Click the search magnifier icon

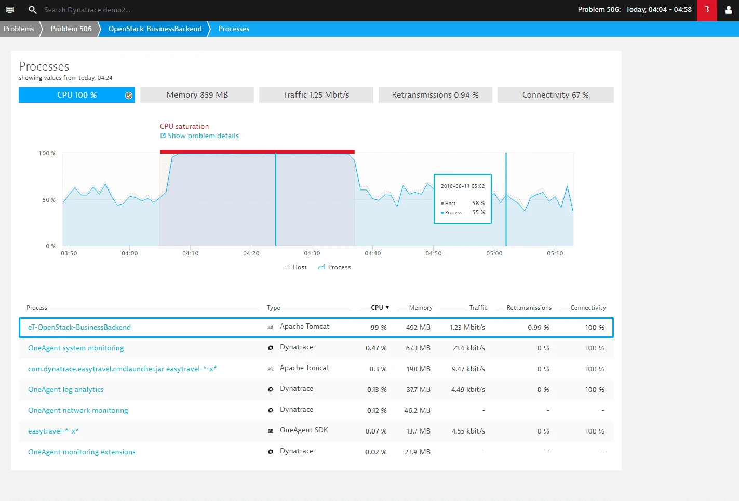[32, 10]
